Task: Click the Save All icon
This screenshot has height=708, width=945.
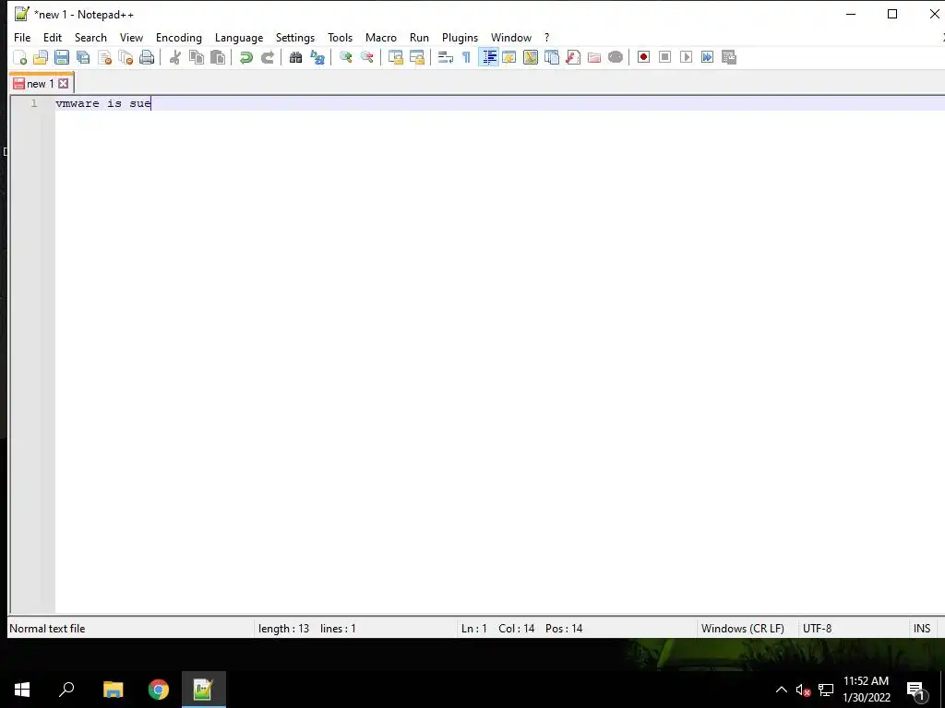Action: click(83, 57)
